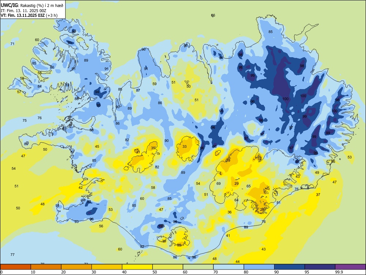This screenshot has height=275, width=366.
Task: Click the 30–40 golden legend swatch
Action: pos(107,267)
